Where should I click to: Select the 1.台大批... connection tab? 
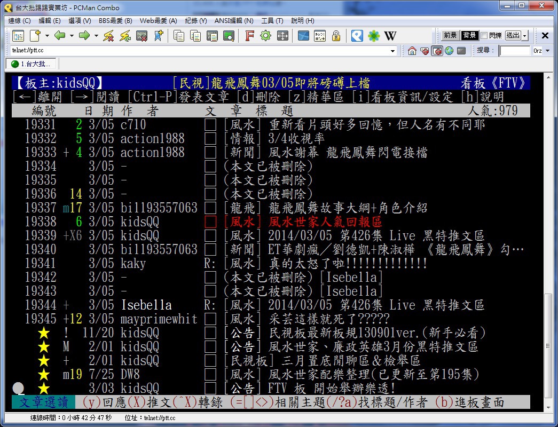(31, 64)
